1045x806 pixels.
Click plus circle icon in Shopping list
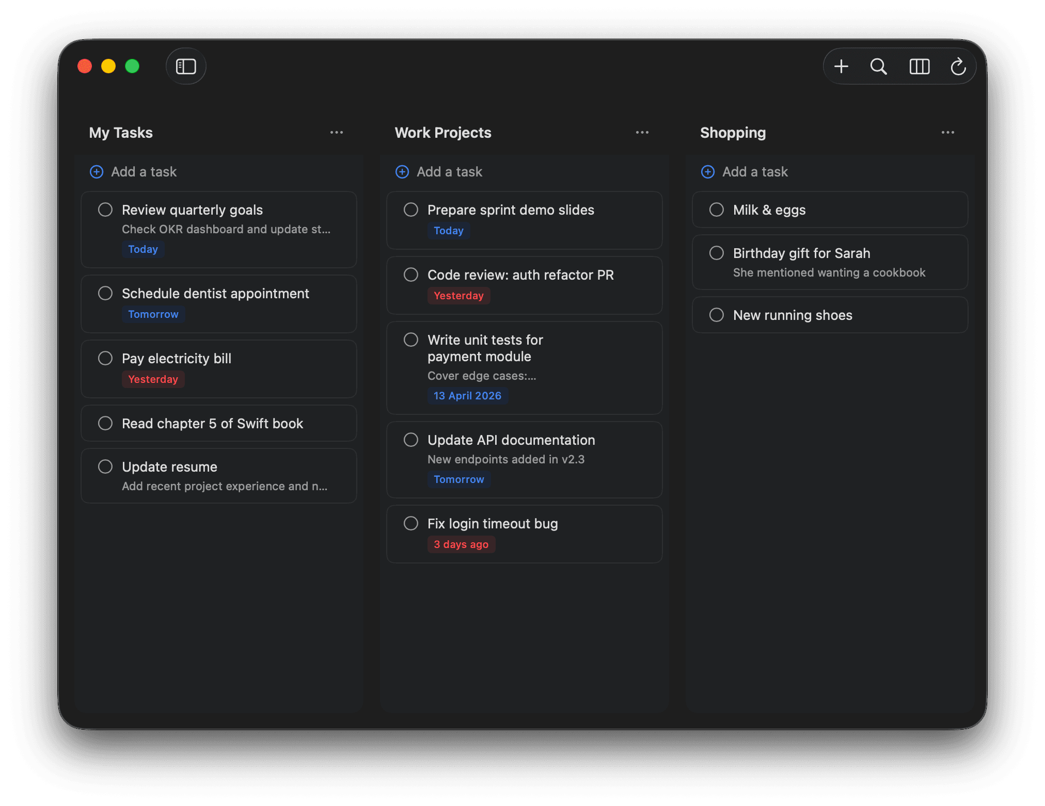708,172
